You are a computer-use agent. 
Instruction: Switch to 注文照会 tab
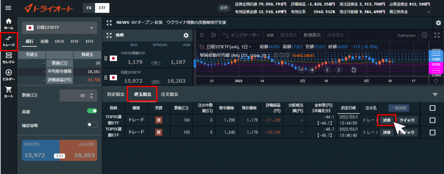point(170,94)
